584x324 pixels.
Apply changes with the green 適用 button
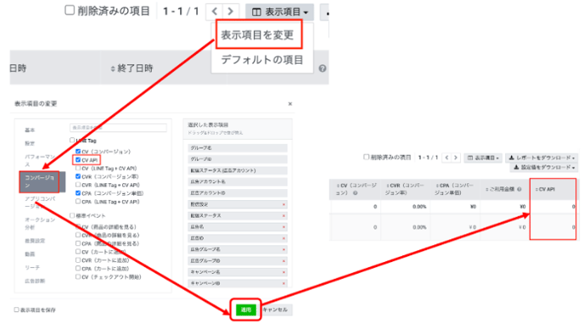tap(246, 310)
